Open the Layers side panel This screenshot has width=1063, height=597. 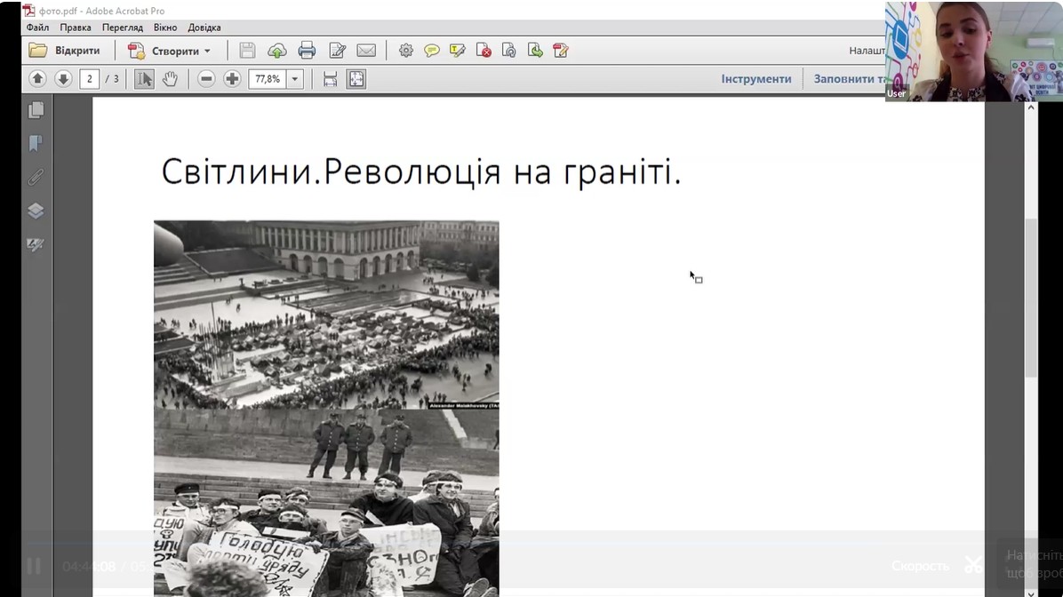point(36,211)
